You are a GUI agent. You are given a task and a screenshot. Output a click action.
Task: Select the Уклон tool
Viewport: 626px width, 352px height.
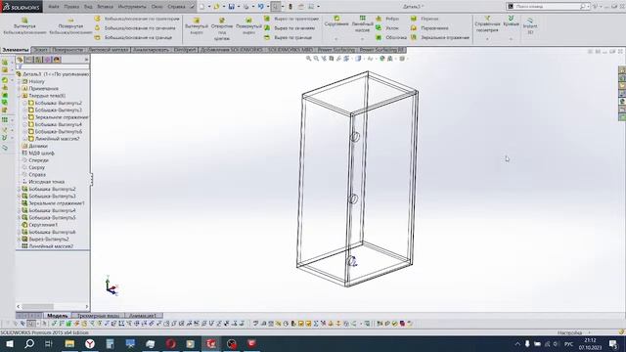pos(387,28)
